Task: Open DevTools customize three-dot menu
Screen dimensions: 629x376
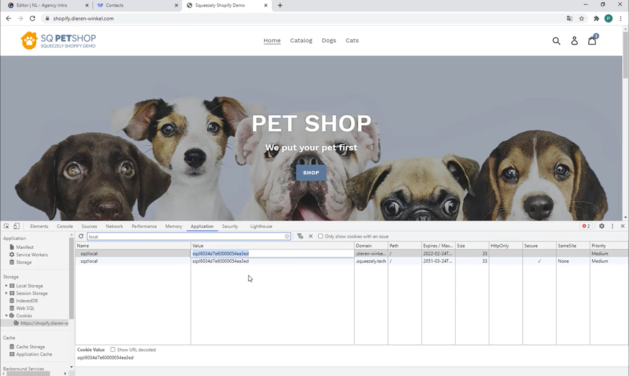Action: click(612, 226)
